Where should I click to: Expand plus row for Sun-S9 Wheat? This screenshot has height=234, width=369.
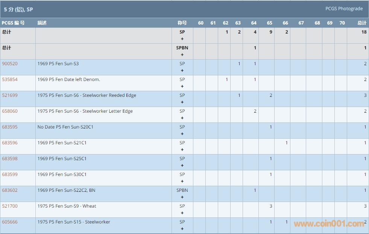182,213
